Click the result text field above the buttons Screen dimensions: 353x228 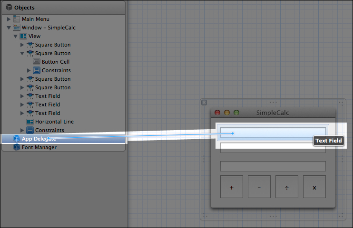click(x=273, y=166)
